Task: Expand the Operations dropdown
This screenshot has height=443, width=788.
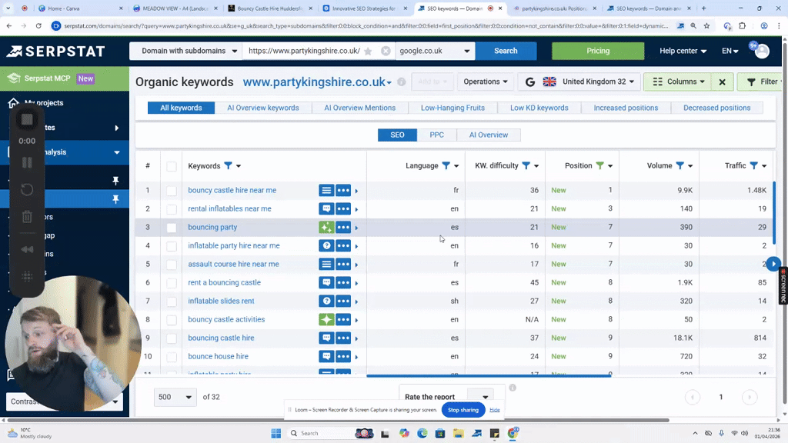Action: (x=486, y=81)
